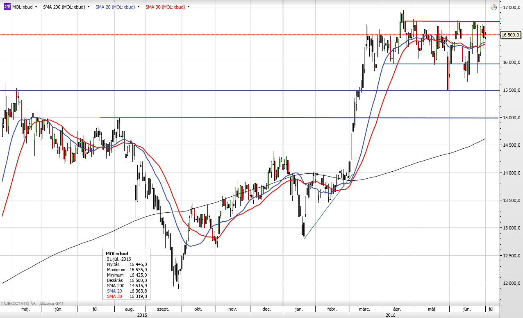The image size is (523, 318).
Task: Click the MOL:xbud title in data box
Action: point(117,254)
